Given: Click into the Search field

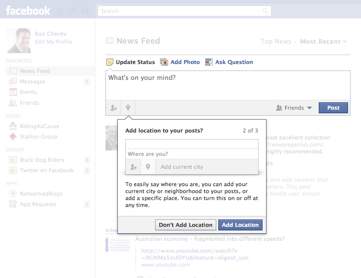Looking at the screenshot, I should pos(179,10).
